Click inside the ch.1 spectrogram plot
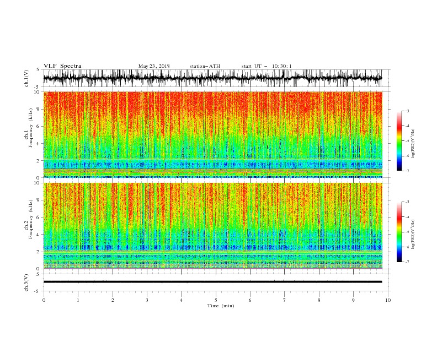Image resolution: width=437 pixels, height=337 pixels. tap(212, 134)
